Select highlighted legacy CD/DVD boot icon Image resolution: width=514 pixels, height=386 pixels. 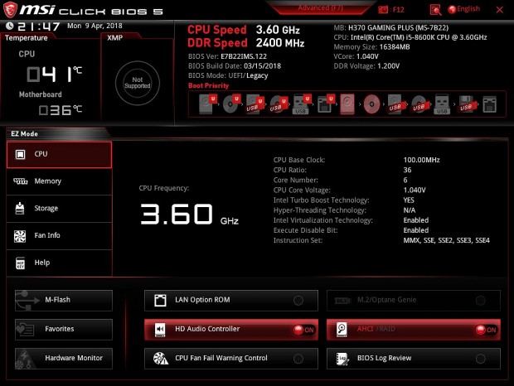tap(371, 104)
